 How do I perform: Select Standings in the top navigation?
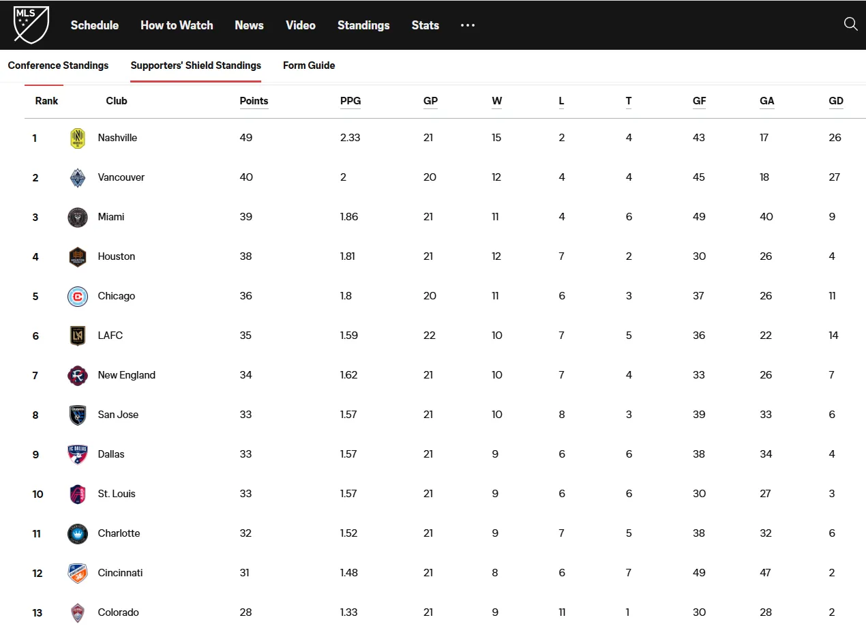363,25
